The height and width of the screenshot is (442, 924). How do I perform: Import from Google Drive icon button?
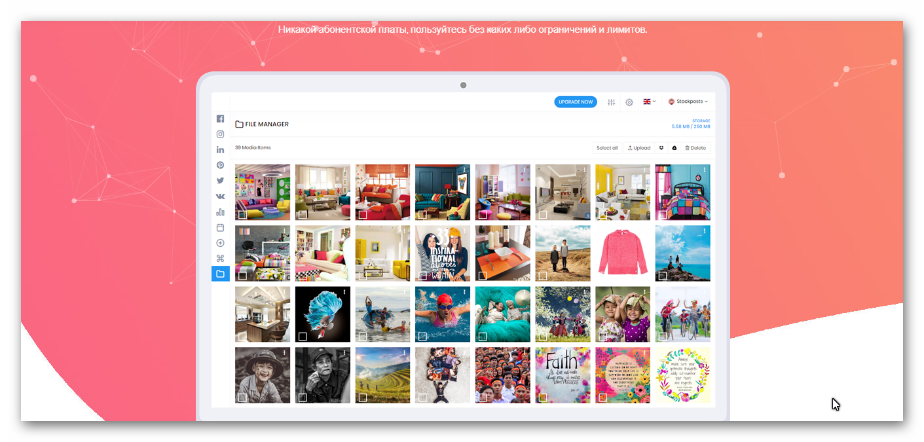[x=675, y=148]
